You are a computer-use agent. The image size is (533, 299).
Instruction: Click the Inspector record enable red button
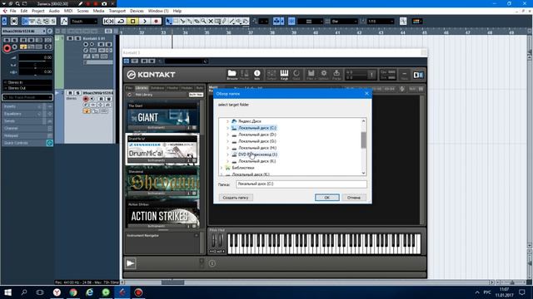(x=7, y=48)
